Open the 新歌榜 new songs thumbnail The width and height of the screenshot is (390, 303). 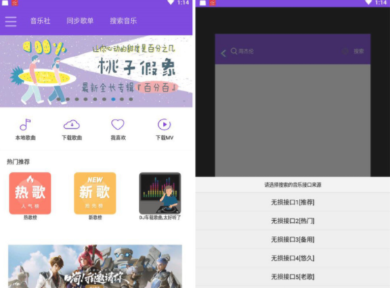coord(95,193)
